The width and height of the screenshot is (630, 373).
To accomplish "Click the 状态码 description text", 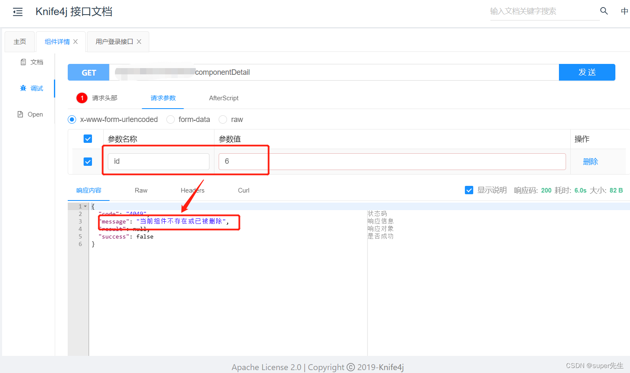I will (377, 213).
